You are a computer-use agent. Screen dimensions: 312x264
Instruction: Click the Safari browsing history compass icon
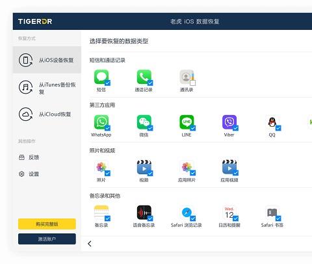pos(187,213)
